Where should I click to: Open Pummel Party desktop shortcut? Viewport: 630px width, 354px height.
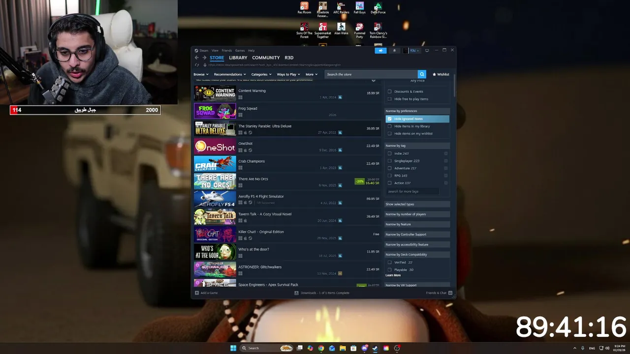(x=359, y=30)
